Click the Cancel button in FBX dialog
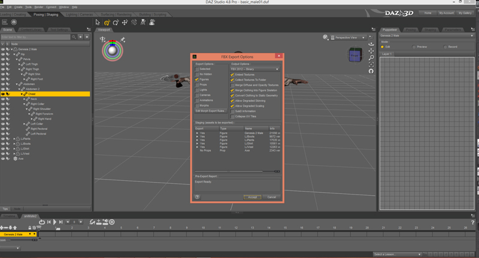479x258 pixels. 272,197
